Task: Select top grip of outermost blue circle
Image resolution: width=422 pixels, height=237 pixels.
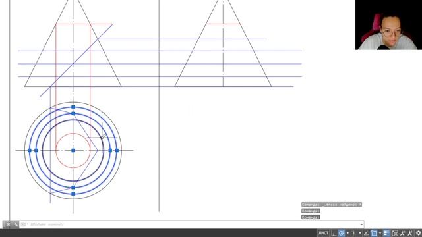Action: pyautogui.click(x=73, y=107)
